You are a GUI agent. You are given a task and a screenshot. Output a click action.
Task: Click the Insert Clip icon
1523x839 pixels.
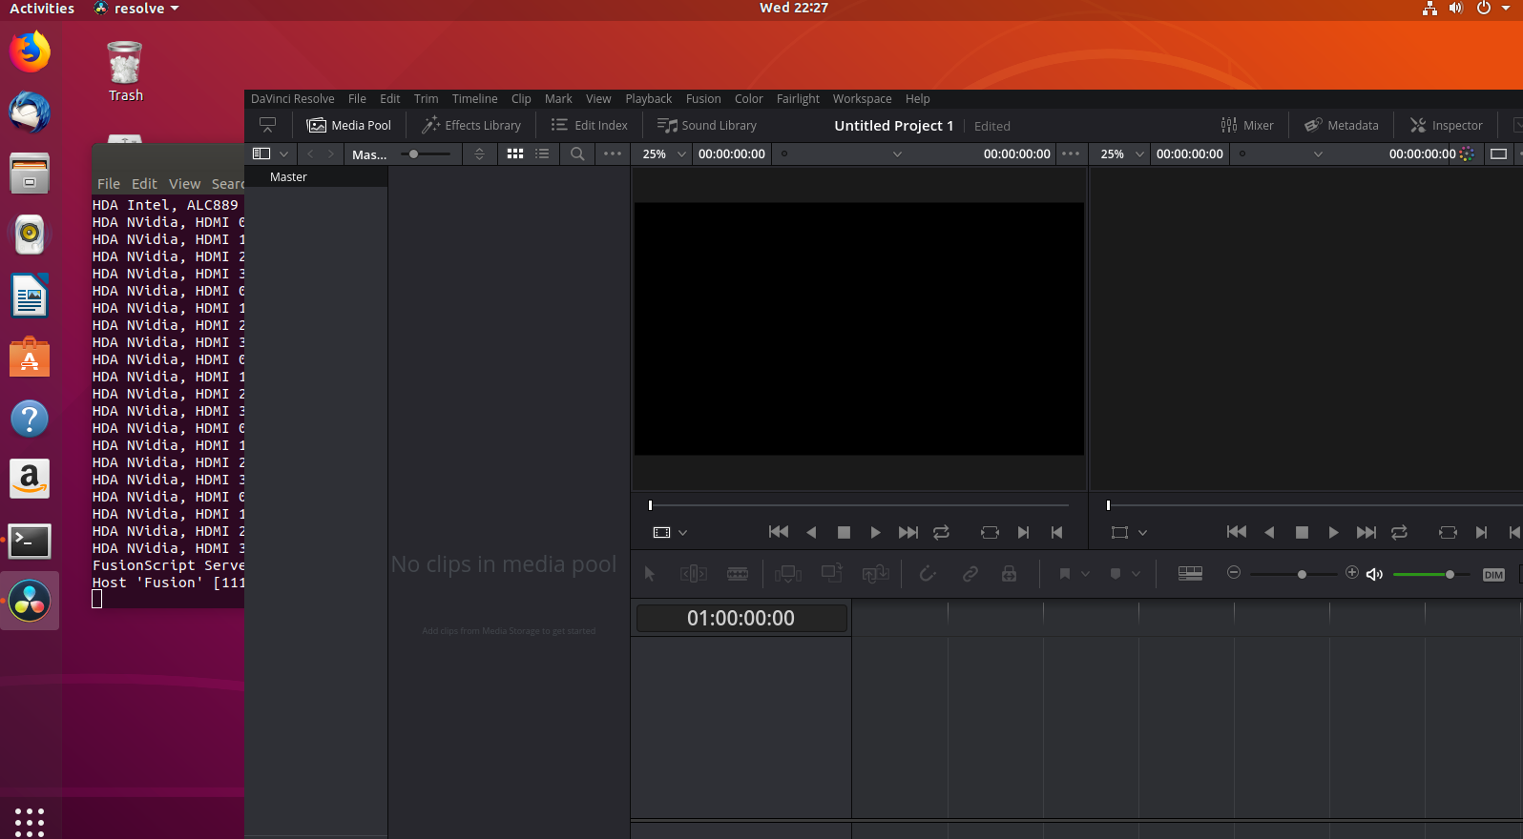click(788, 573)
